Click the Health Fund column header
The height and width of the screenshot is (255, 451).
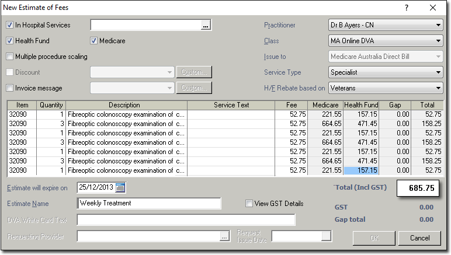(x=361, y=105)
